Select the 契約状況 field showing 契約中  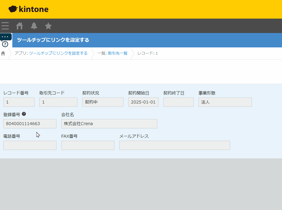point(103,102)
